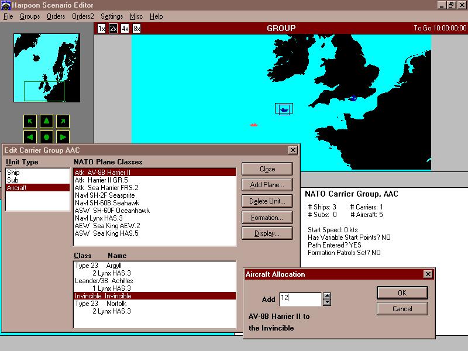
Task: Select the red ship marker on map
Action: pyautogui.click(x=254, y=125)
